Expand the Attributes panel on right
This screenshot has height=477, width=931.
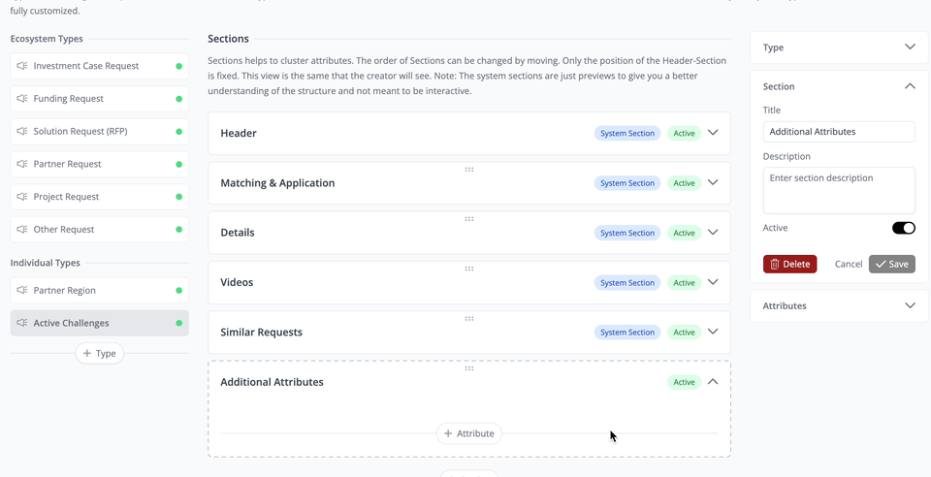[909, 305]
